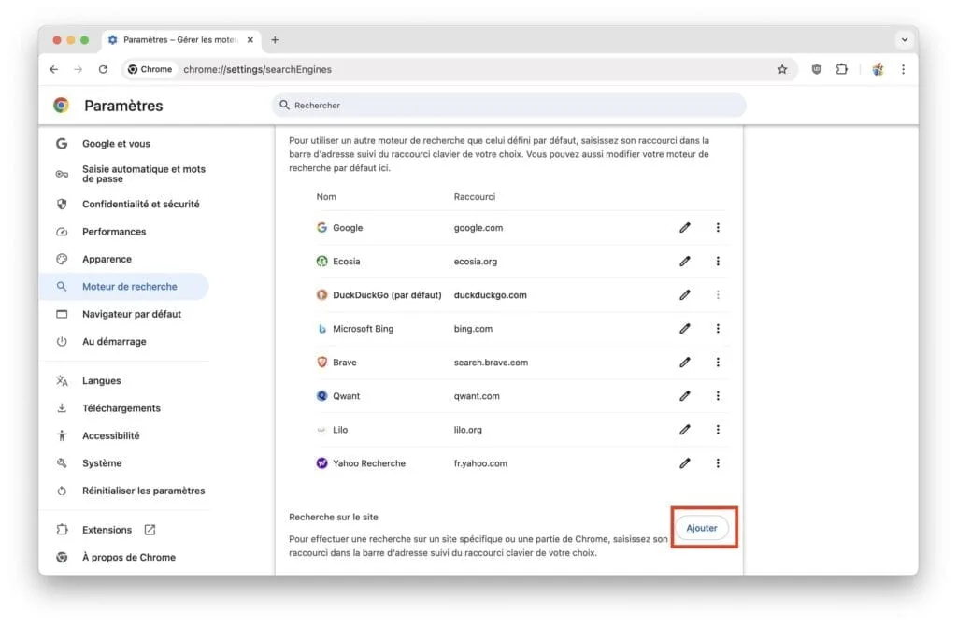Open the tab list chevron at top right
Viewport: 957px width, 626px height.
pyautogui.click(x=903, y=39)
